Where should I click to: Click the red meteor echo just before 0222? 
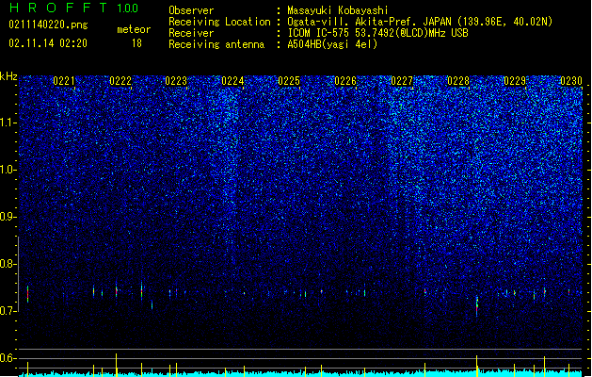coord(117,290)
